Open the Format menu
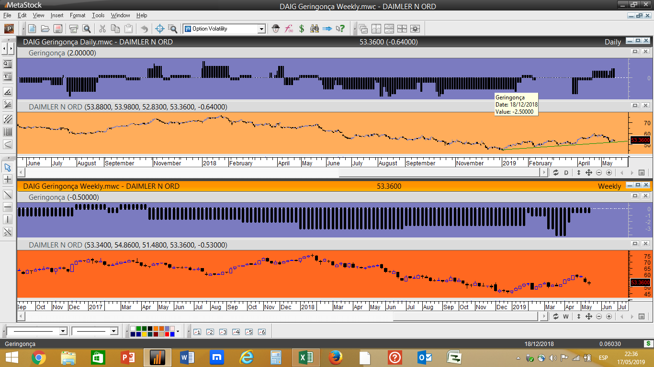The height and width of the screenshot is (367, 654). 78,15
